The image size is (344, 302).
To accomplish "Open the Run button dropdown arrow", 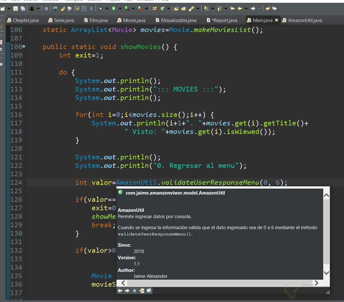I will 120,9.
